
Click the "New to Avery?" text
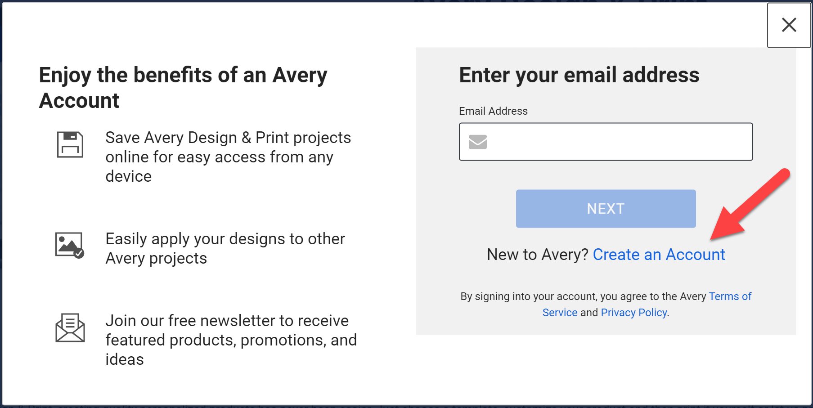point(537,255)
